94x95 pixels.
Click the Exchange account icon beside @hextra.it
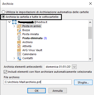tap(14, 22)
